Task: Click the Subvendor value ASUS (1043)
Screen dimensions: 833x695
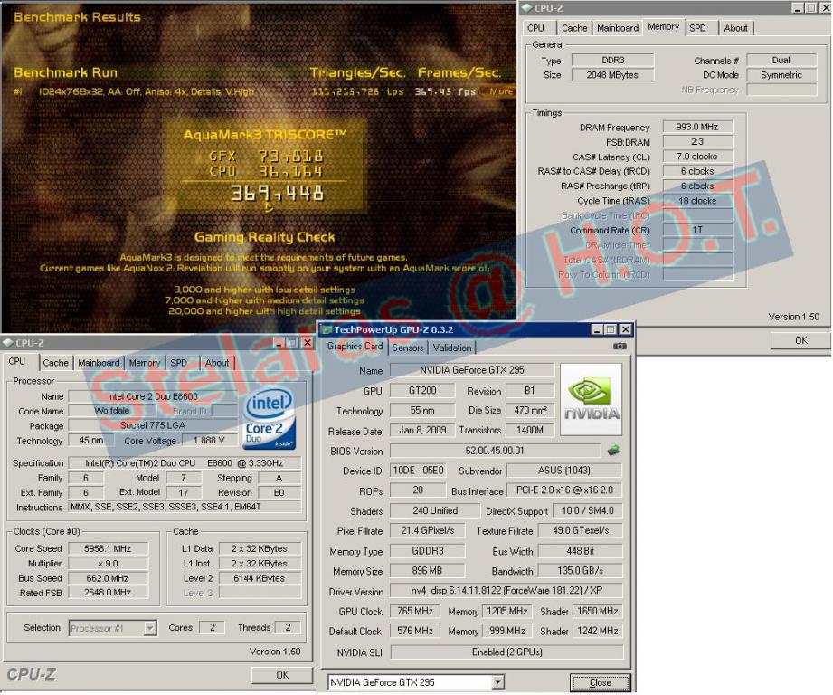Action: click(563, 471)
